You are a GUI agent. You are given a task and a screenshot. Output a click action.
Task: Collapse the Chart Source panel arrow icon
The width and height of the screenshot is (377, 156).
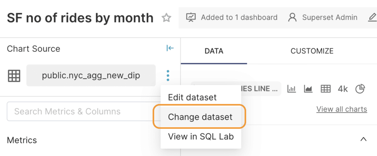pyautogui.click(x=170, y=48)
